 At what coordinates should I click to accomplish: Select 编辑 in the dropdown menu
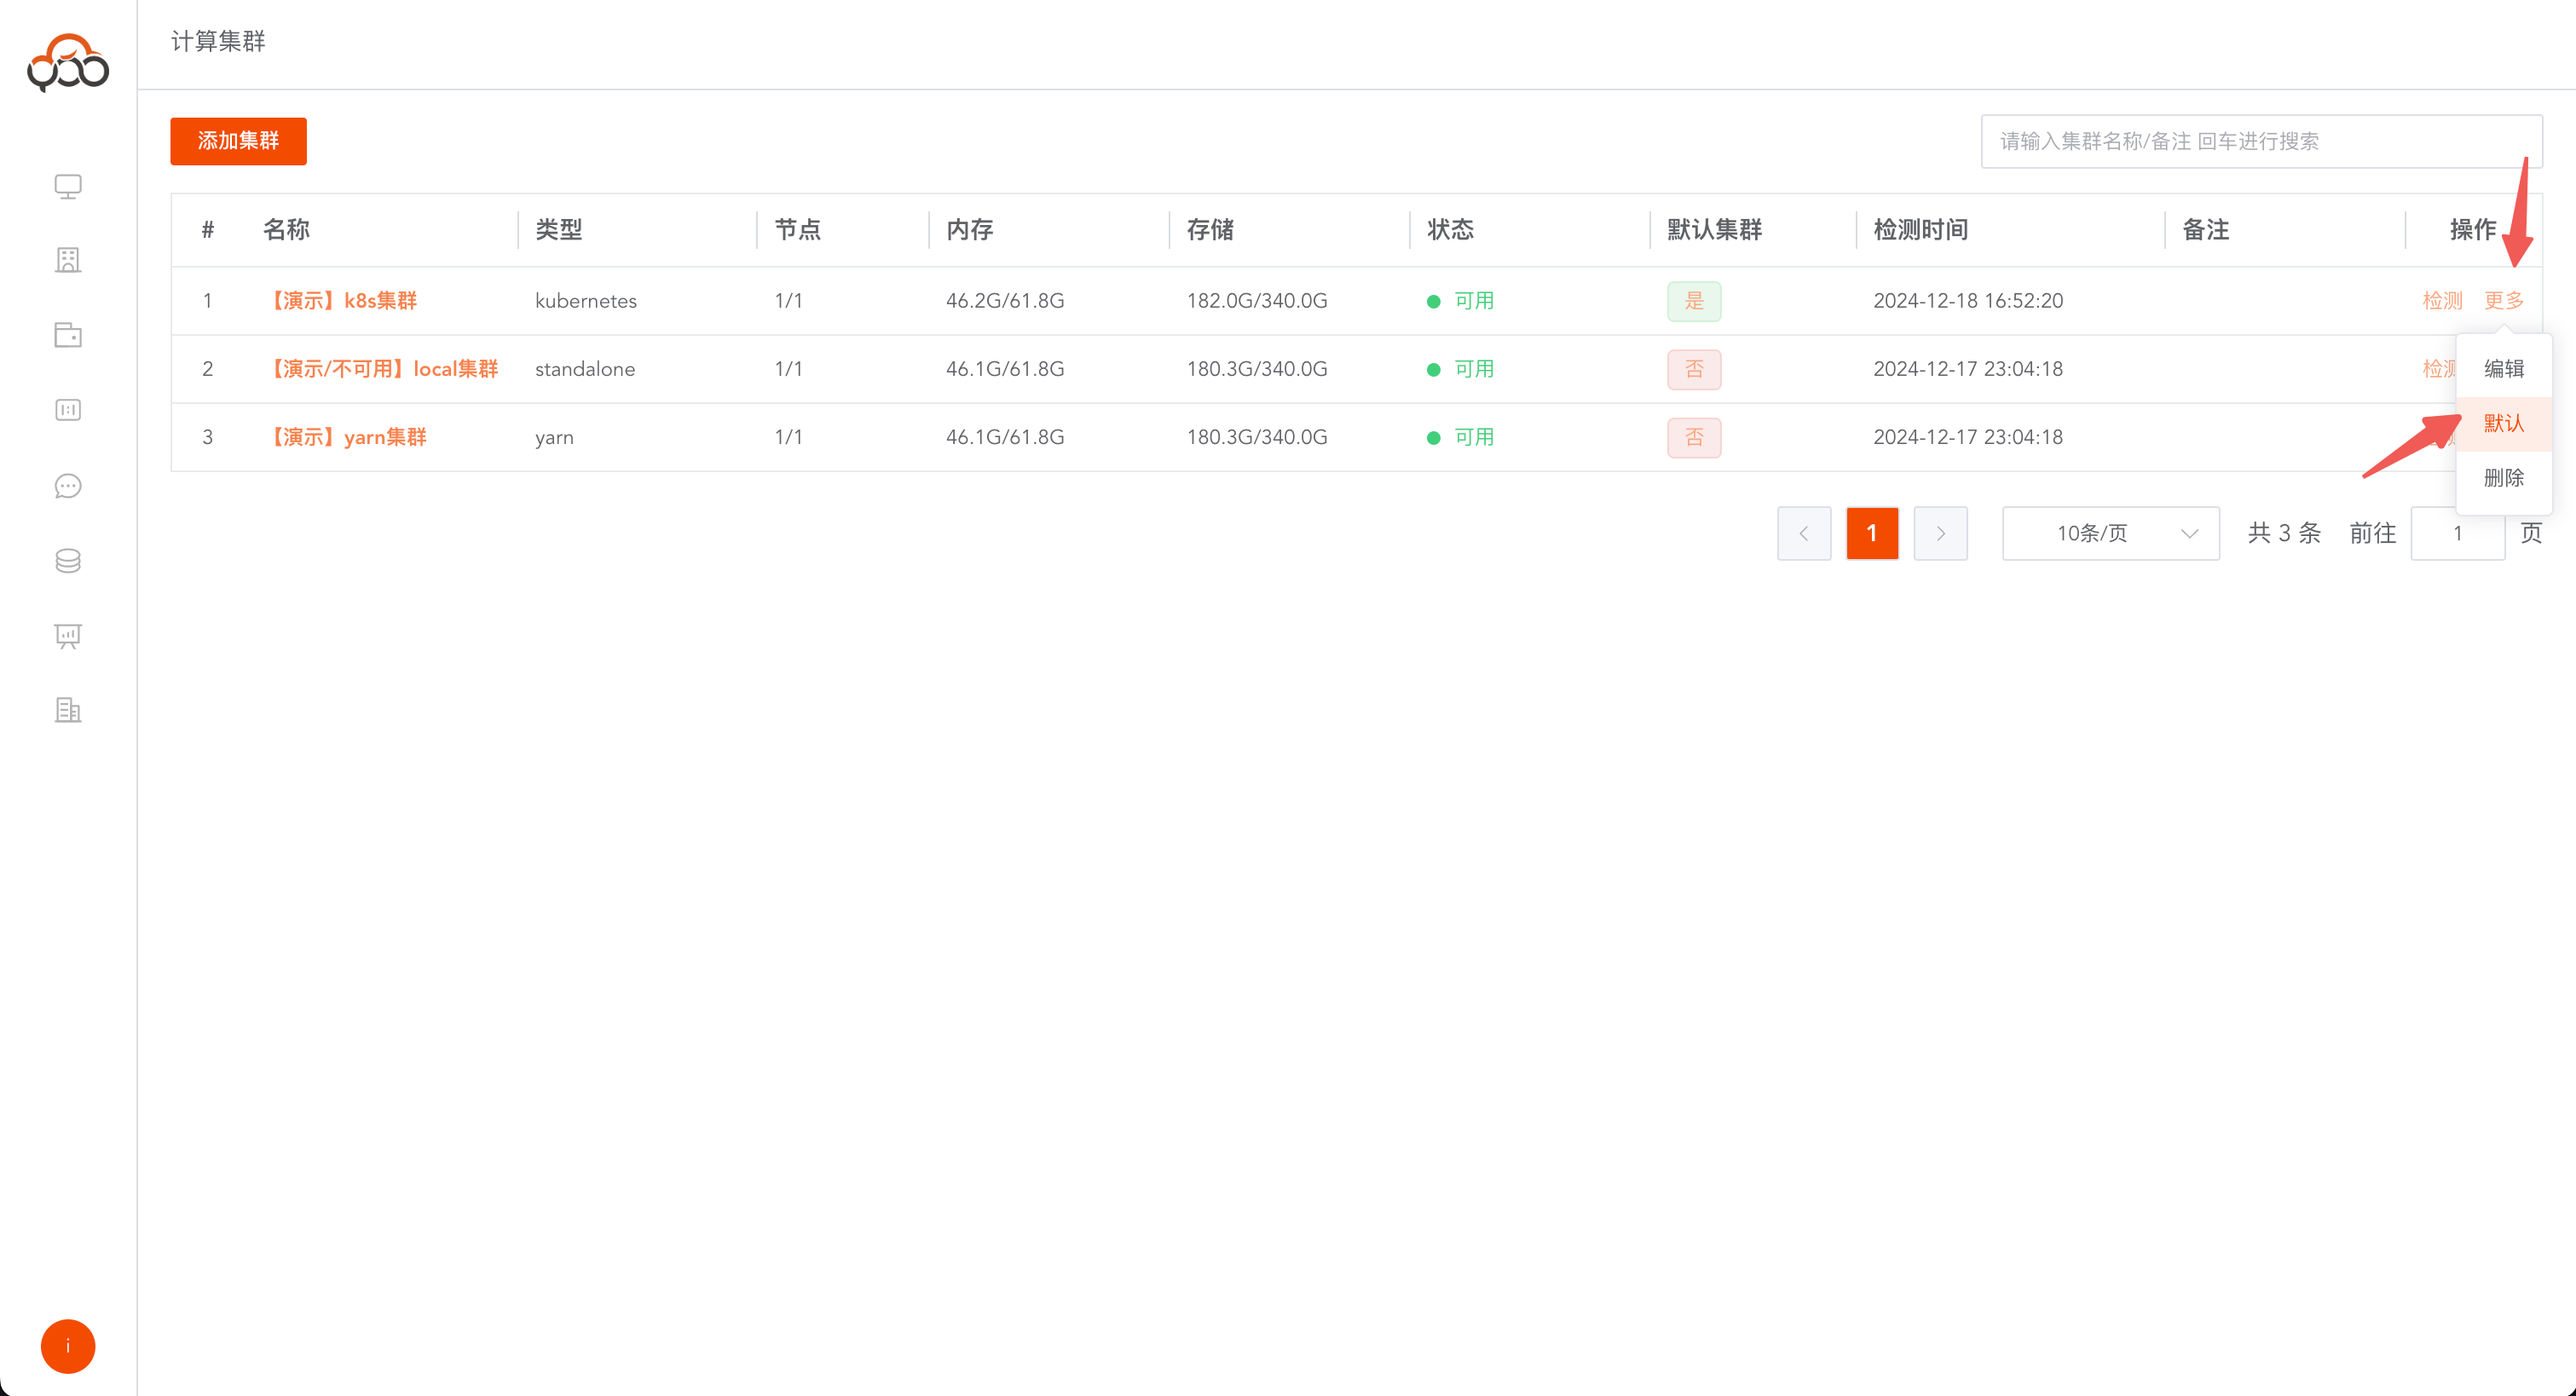(x=2503, y=369)
